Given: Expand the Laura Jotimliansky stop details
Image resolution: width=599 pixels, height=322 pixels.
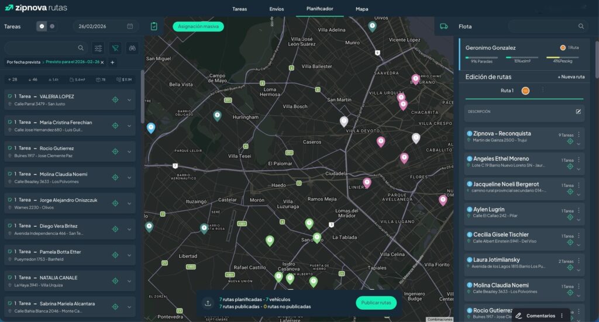Looking at the screenshot, I should (x=579, y=271).
